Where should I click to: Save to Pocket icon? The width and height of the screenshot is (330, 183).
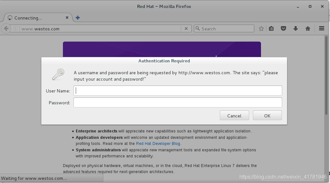point(283,28)
